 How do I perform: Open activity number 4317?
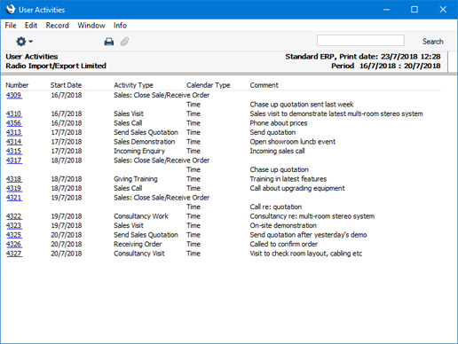tap(13, 160)
